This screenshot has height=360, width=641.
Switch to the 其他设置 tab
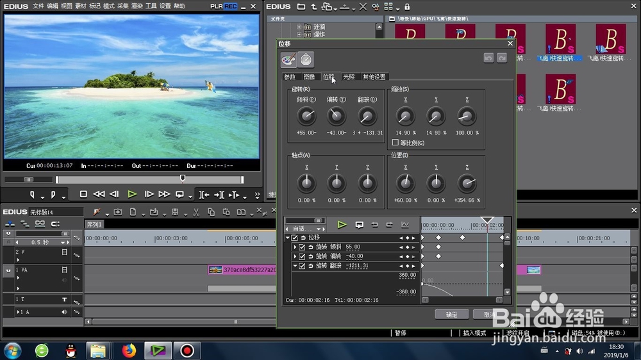click(374, 77)
